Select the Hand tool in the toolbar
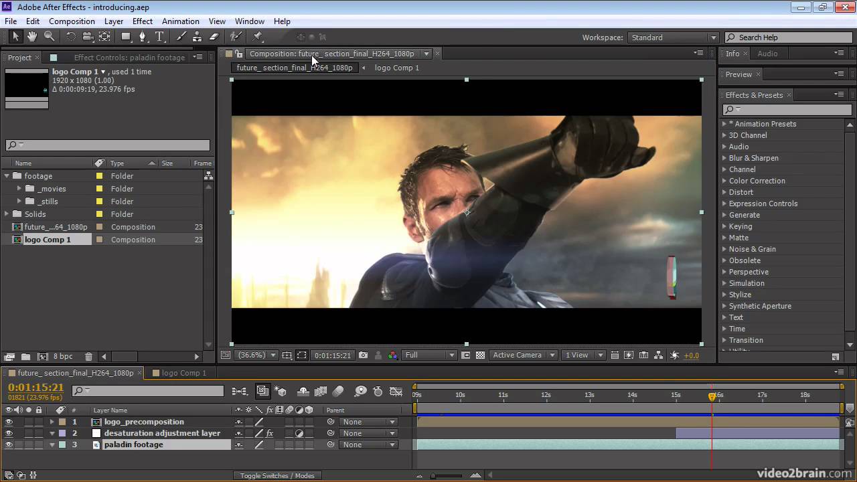Screen dimensions: 857x482 (31, 37)
